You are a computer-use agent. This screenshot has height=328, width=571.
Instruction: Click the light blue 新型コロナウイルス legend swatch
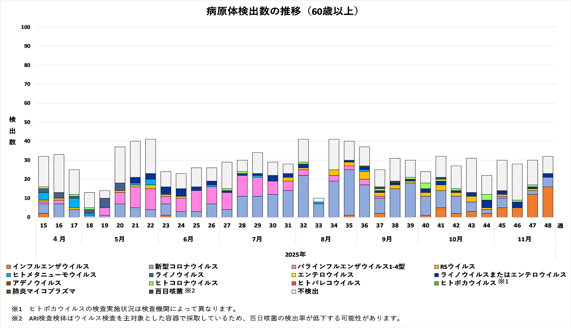click(151, 267)
